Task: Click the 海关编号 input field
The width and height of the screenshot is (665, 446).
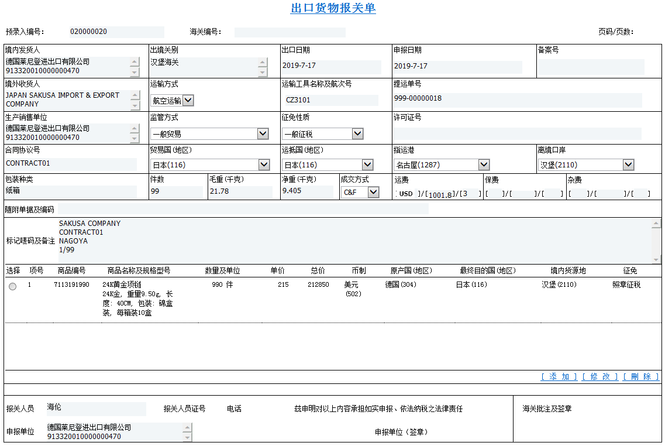Action: coord(290,32)
